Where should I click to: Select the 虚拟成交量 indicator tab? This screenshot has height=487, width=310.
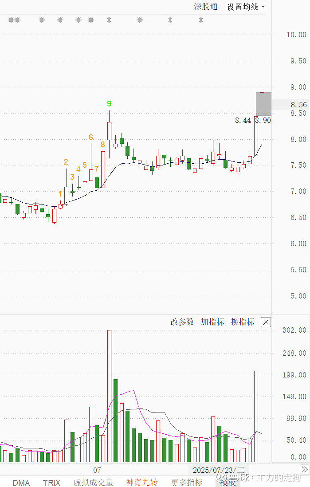(93, 482)
